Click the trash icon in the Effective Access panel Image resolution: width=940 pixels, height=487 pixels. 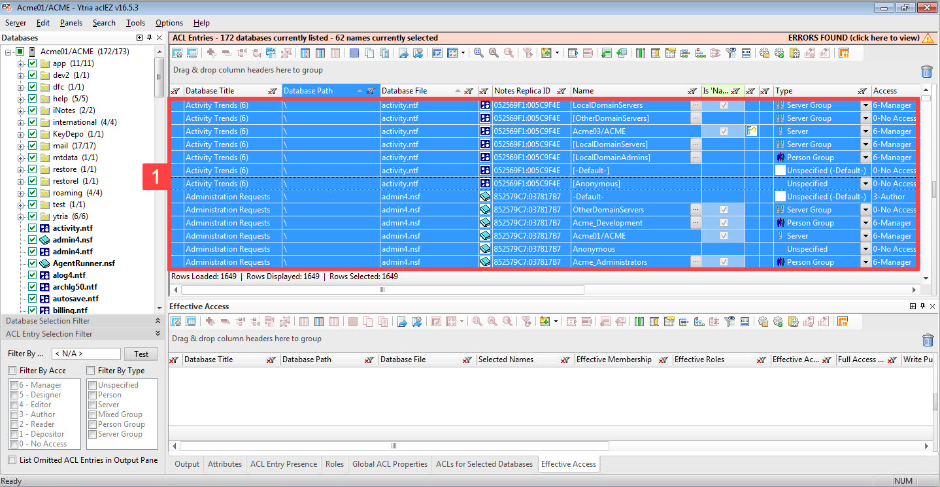click(x=928, y=340)
